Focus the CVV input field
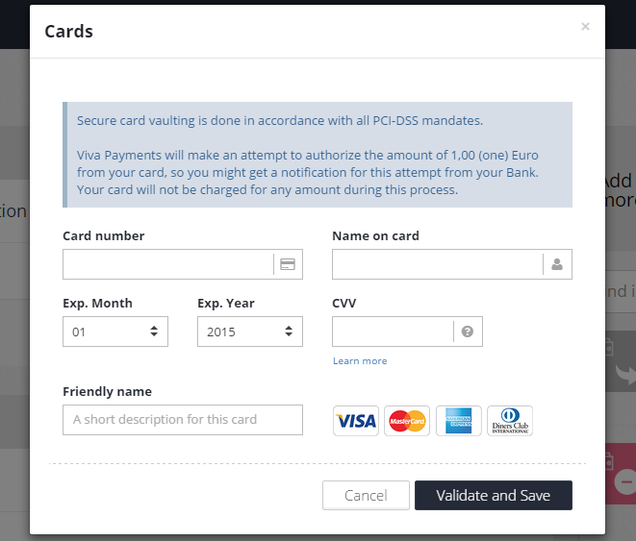 393,332
